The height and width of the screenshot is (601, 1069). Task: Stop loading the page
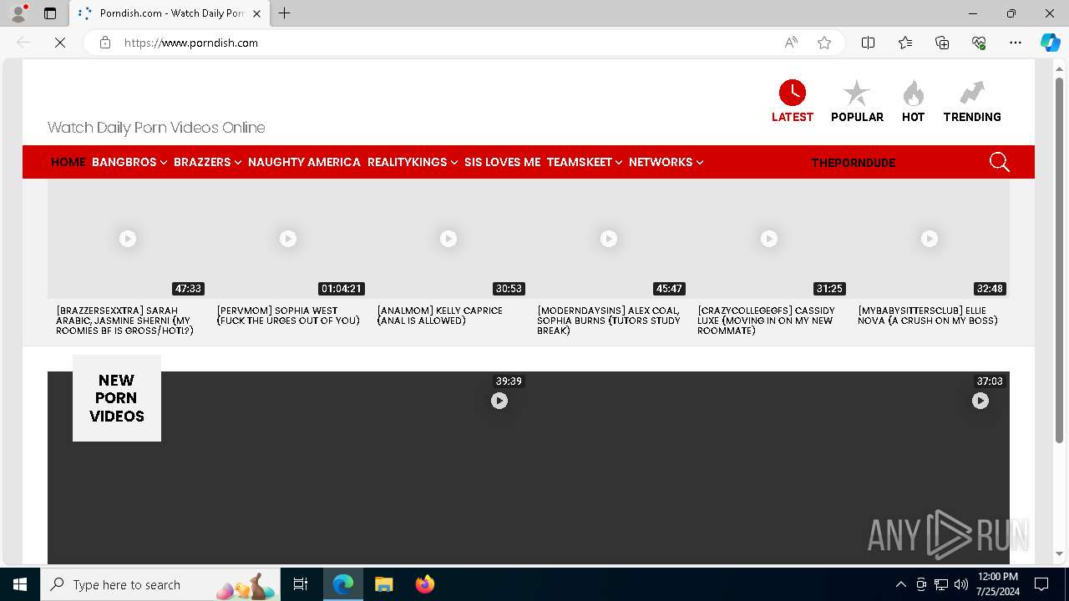[x=60, y=43]
